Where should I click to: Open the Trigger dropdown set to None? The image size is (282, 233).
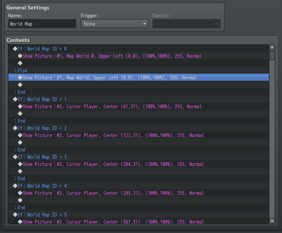114,24
